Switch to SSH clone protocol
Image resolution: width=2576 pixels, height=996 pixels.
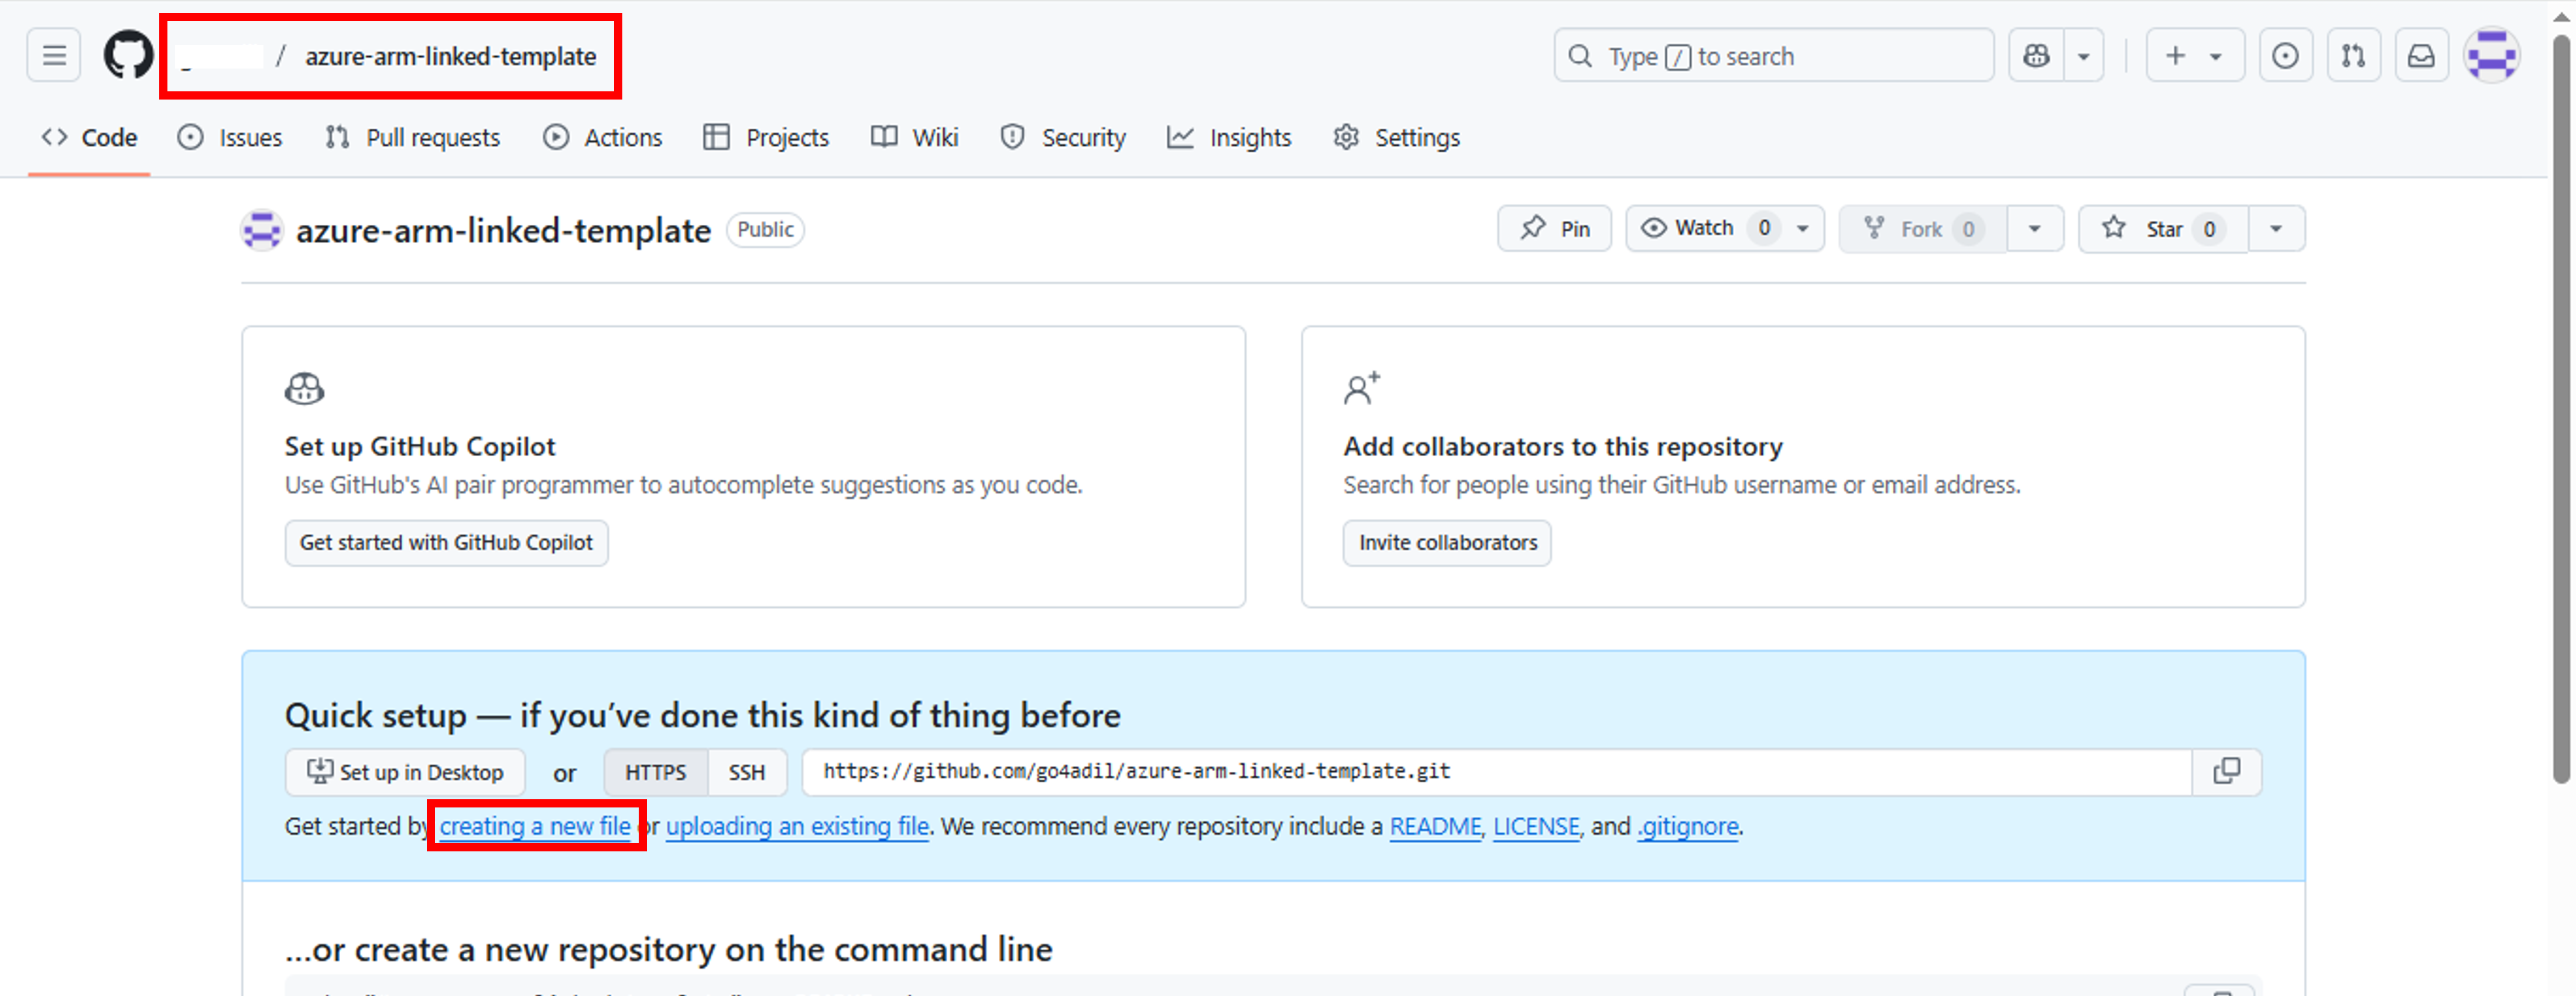pos(747,771)
